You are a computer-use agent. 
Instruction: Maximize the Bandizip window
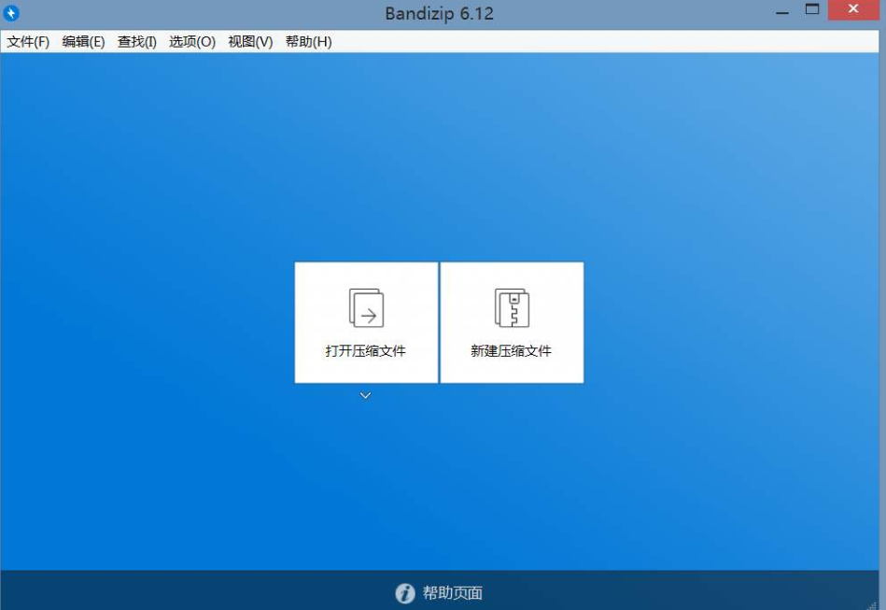point(812,10)
